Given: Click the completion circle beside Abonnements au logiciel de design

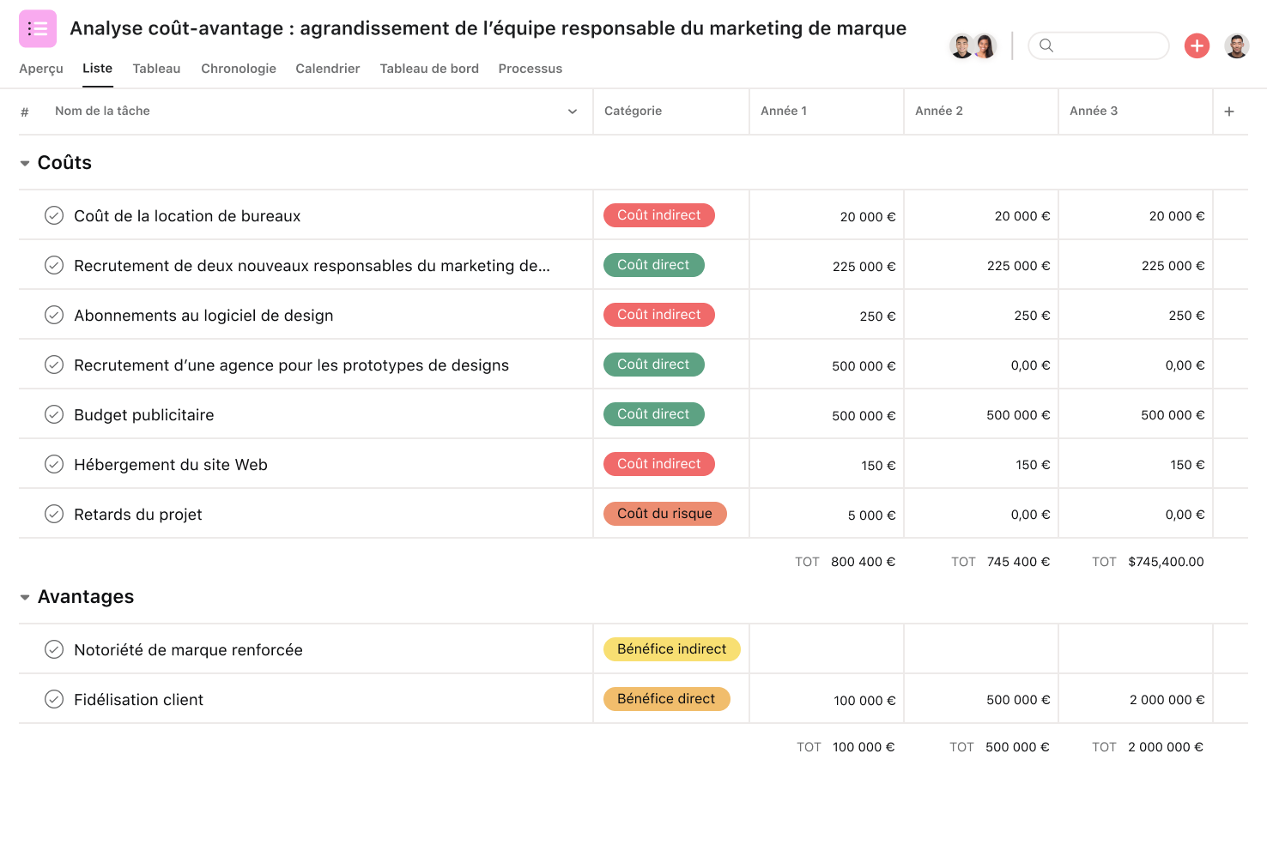Looking at the screenshot, I should coord(53,315).
